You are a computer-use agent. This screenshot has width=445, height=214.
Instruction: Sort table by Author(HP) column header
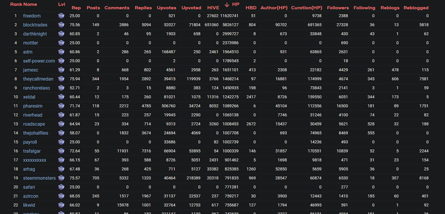pos(274,8)
